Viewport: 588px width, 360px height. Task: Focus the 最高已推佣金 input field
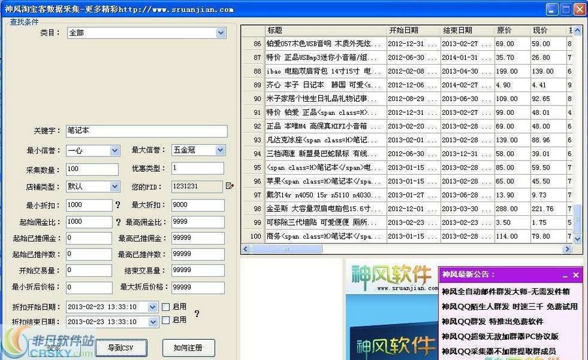click(x=198, y=238)
